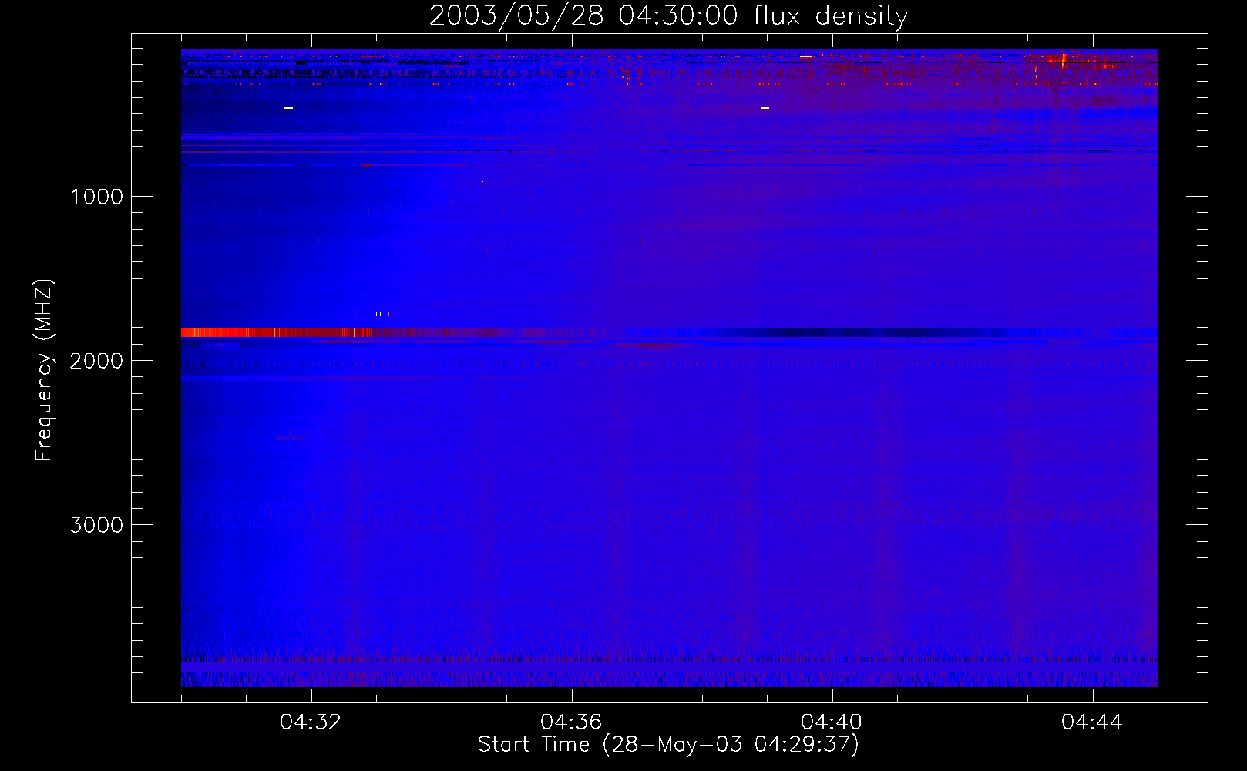Click the 04:44 time axis label
The width and height of the screenshot is (1247, 771).
1092,722
